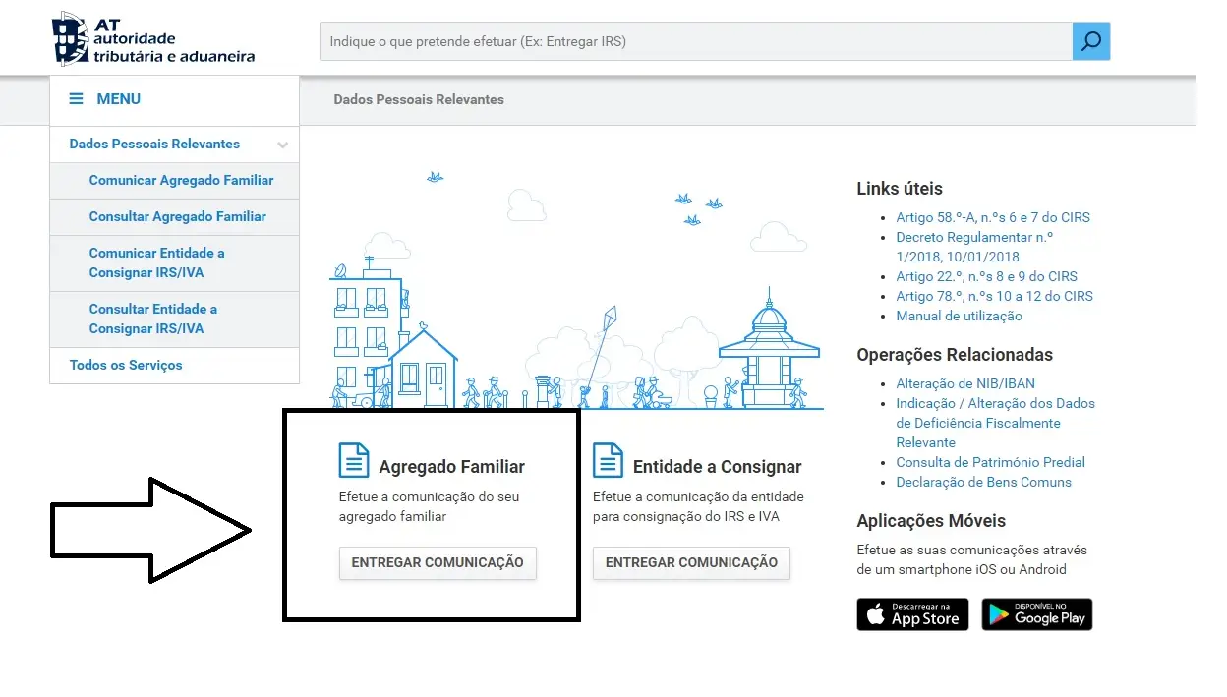The height and width of the screenshot is (697, 1227).
Task: Open the Alteração de NIB/IBAN link
Action: click(x=964, y=384)
